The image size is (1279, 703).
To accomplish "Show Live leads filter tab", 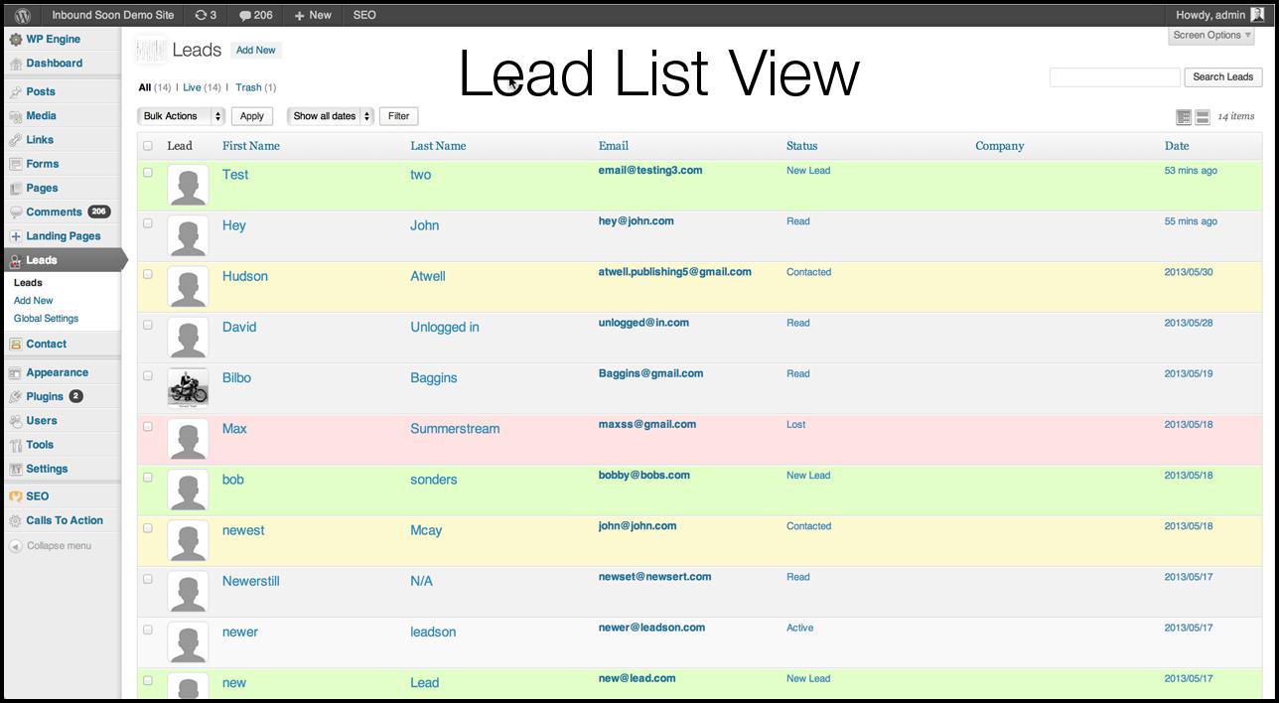I will tap(192, 87).
